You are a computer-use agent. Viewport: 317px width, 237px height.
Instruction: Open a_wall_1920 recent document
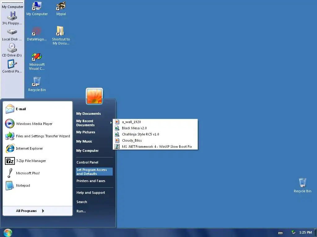[x=155, y=122]
